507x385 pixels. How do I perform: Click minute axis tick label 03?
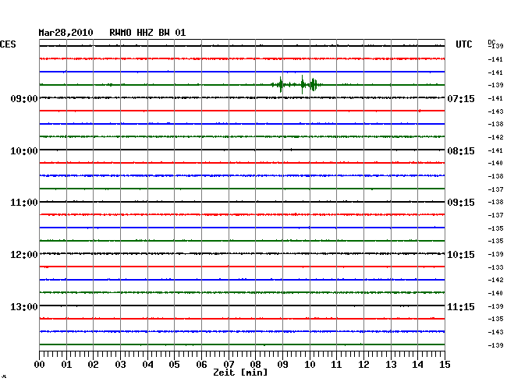[x=120, y=364]
